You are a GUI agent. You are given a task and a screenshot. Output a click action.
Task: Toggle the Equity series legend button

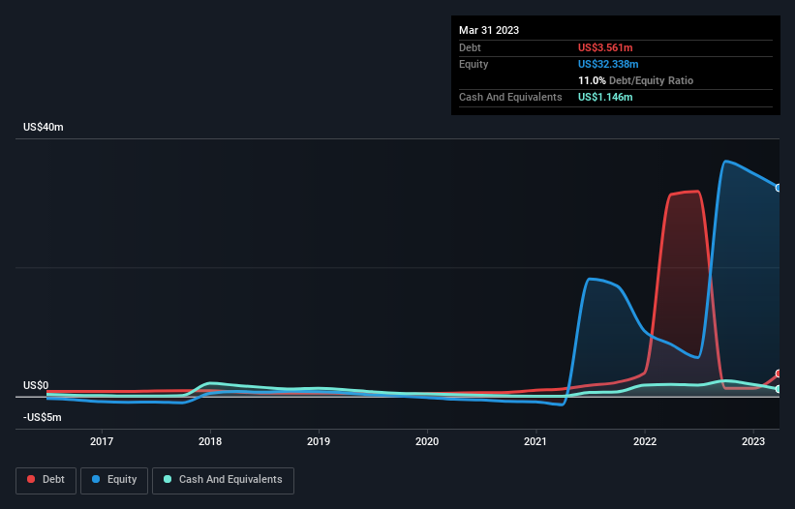point(114,480)
